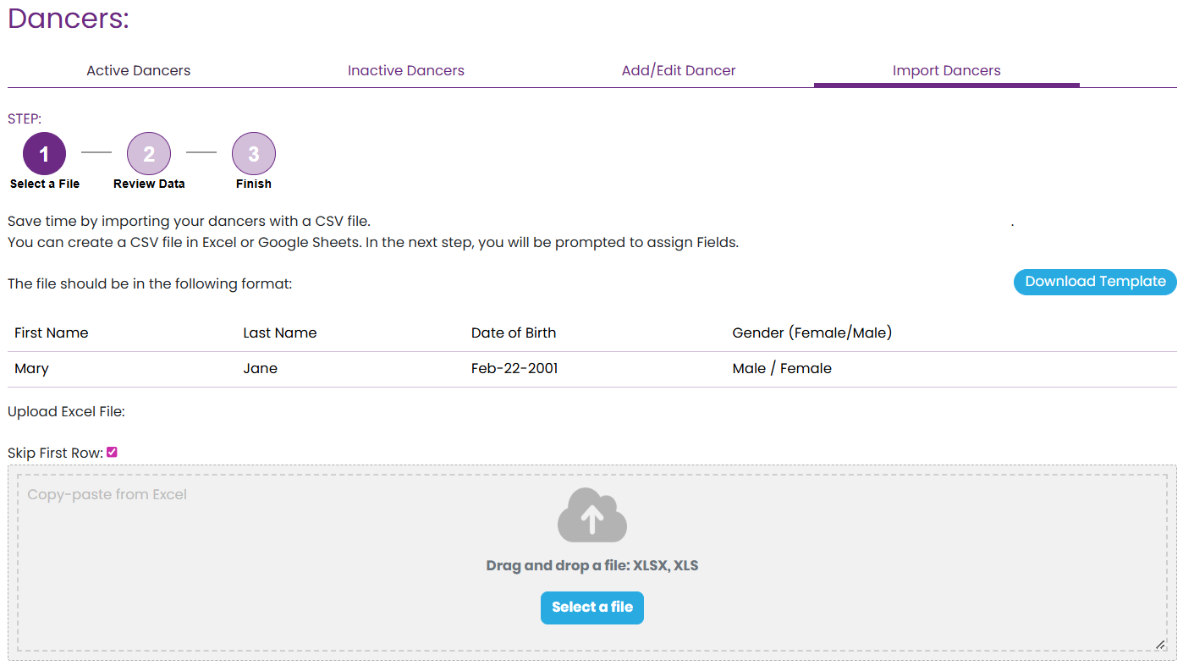Click the Male / Female sample cell
The image size is (1183, 671).
782,369
